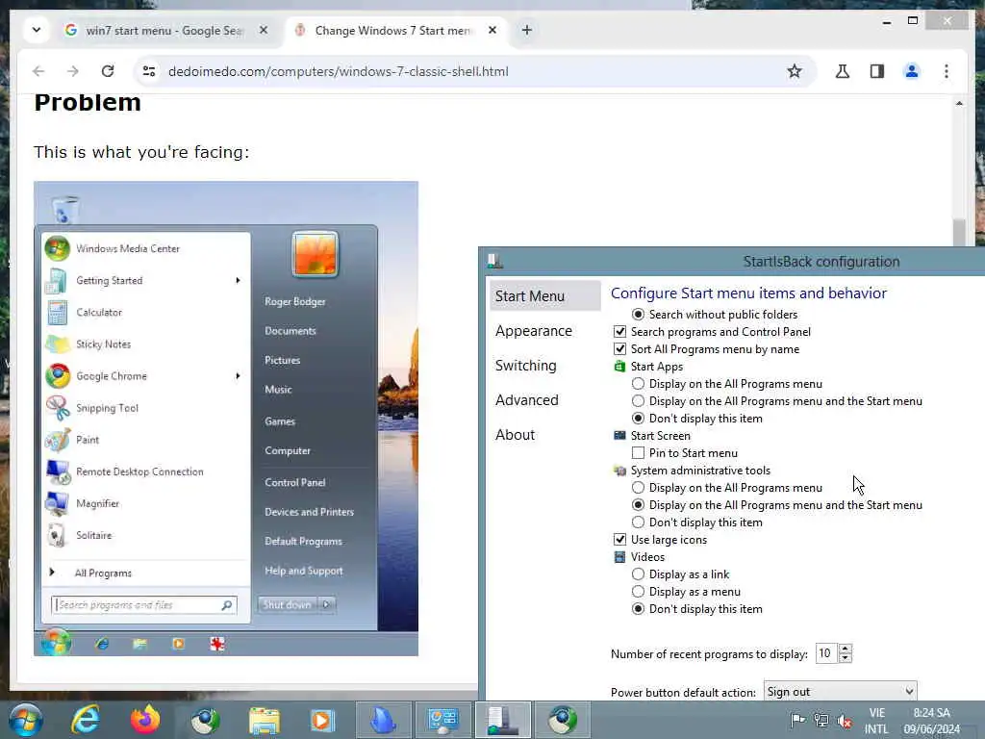Viewport: 985px width, 739px height.
Task: Click the bookmark star in Chrome address bar
Action: [794, 71]
